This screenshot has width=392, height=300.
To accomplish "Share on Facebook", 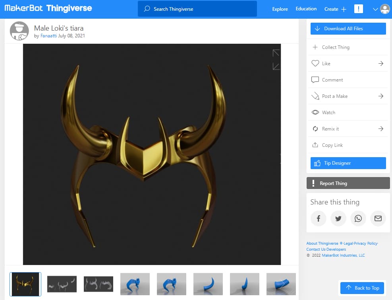I will (318, 218).
